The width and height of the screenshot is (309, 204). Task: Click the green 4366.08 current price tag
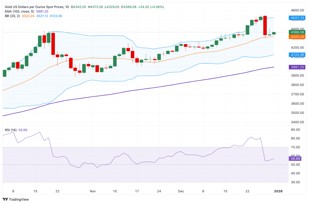click(x=297, y=32)
